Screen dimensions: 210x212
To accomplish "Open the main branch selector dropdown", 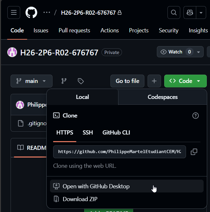I will [31, 81].
